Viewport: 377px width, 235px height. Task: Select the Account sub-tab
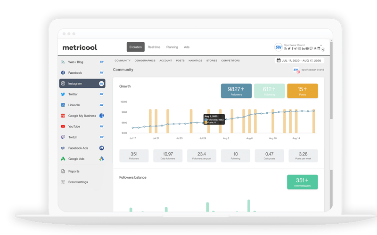click(x=166, y=61)
